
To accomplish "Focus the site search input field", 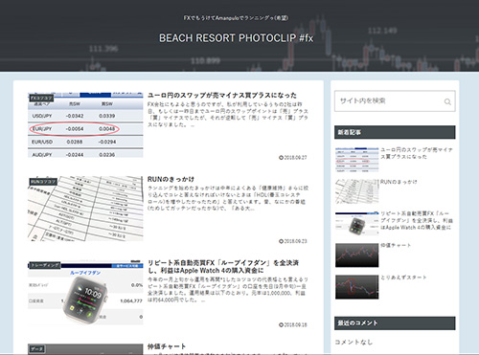I will tap(395, 101).
